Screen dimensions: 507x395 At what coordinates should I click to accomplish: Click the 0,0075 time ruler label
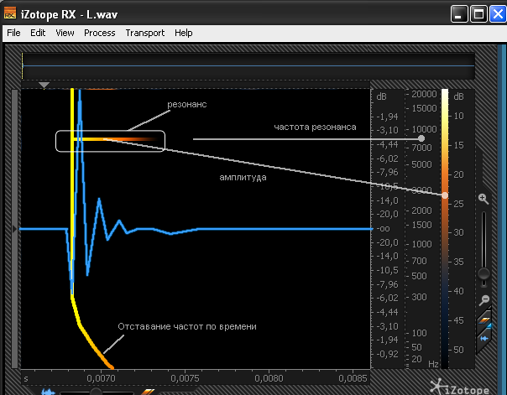[185, 378]
